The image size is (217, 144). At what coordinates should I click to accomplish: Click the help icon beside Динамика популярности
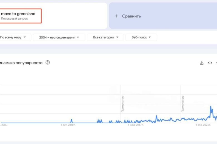[48, 63]
